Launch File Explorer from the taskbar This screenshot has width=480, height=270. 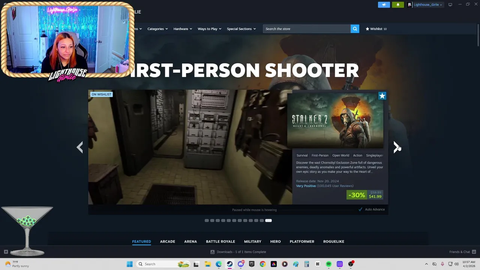point(207,264)
